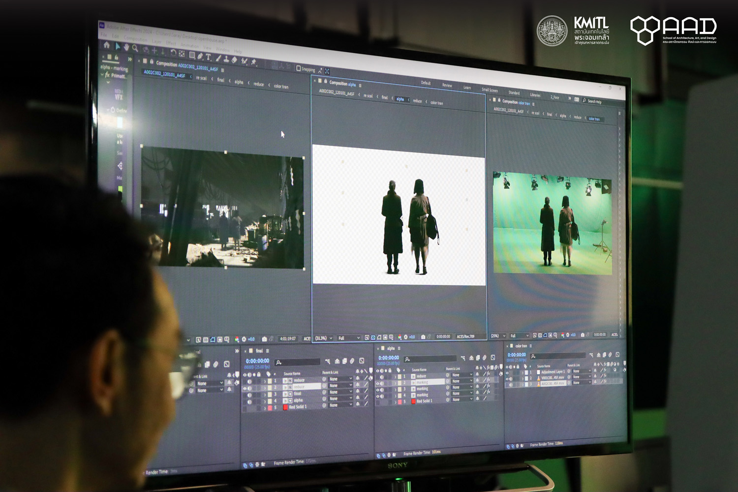Click frame blending icon in alpha timeline
Screen dimensions: 738x492
[478, 358]
